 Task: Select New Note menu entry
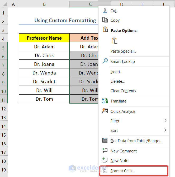134,160
